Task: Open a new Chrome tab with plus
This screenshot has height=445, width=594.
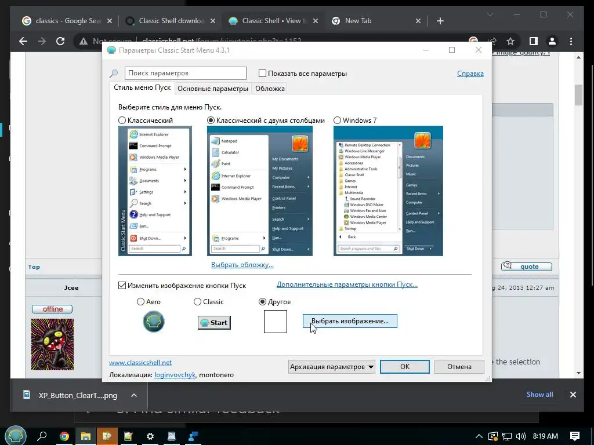Action: pyautogui.click(x=440, y=21)
